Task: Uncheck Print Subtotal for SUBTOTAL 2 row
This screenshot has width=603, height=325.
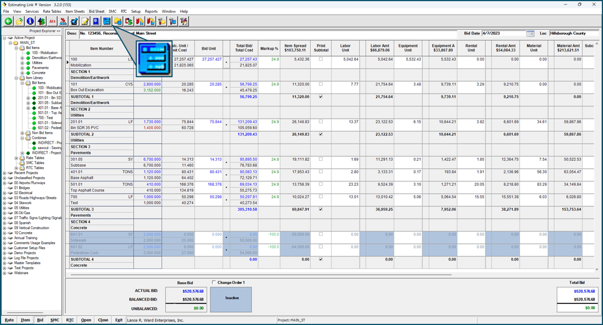Action: coord(321,134)
